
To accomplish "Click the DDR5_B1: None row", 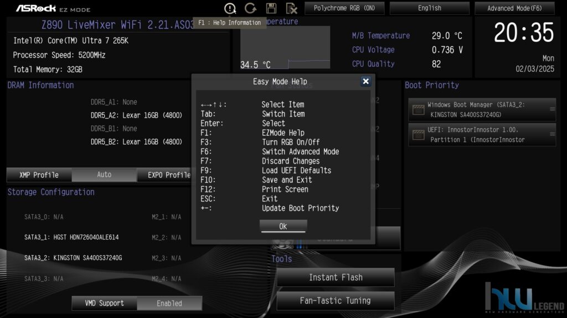I will pos(114,128).
